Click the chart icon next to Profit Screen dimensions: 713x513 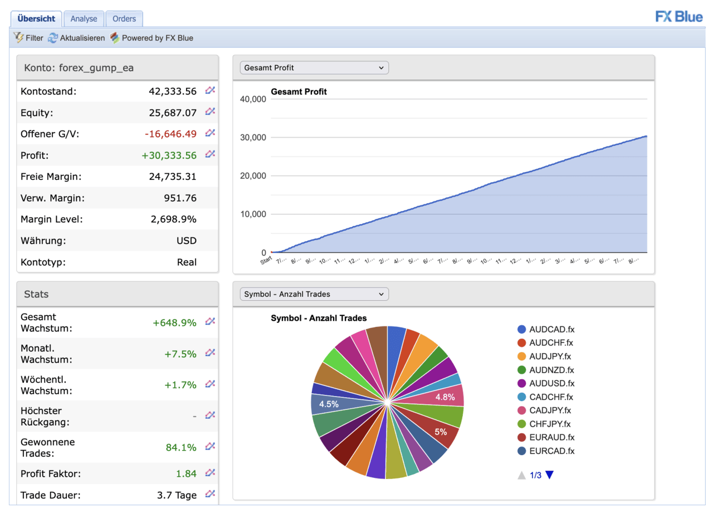209,155
